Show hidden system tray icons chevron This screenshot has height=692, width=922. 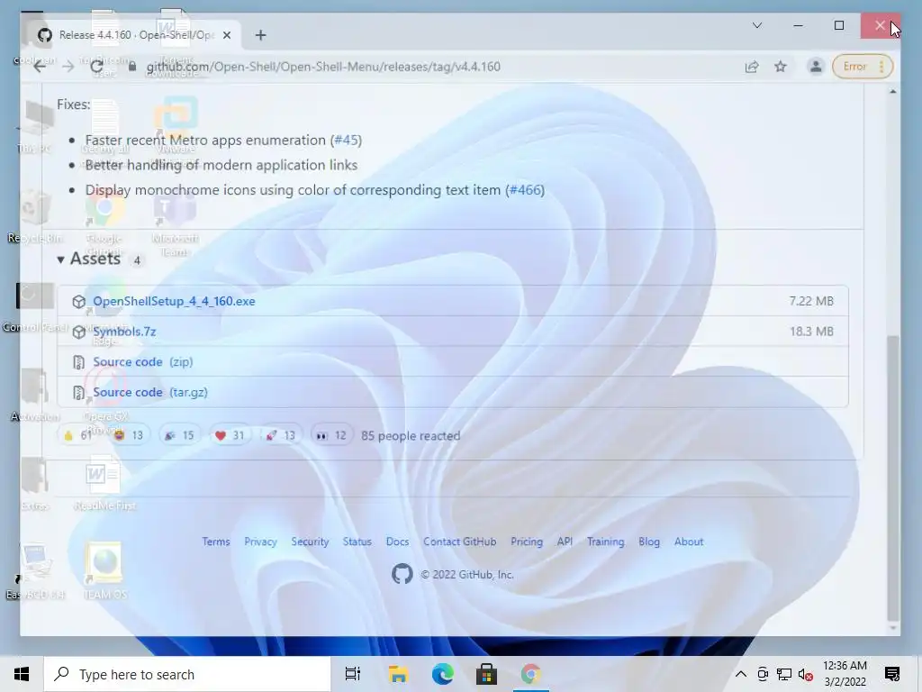point(741,674)
